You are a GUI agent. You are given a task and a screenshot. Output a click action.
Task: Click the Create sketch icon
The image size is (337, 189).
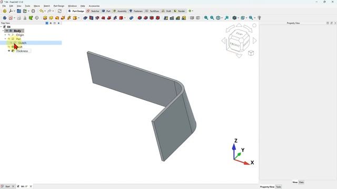point(11,18)
